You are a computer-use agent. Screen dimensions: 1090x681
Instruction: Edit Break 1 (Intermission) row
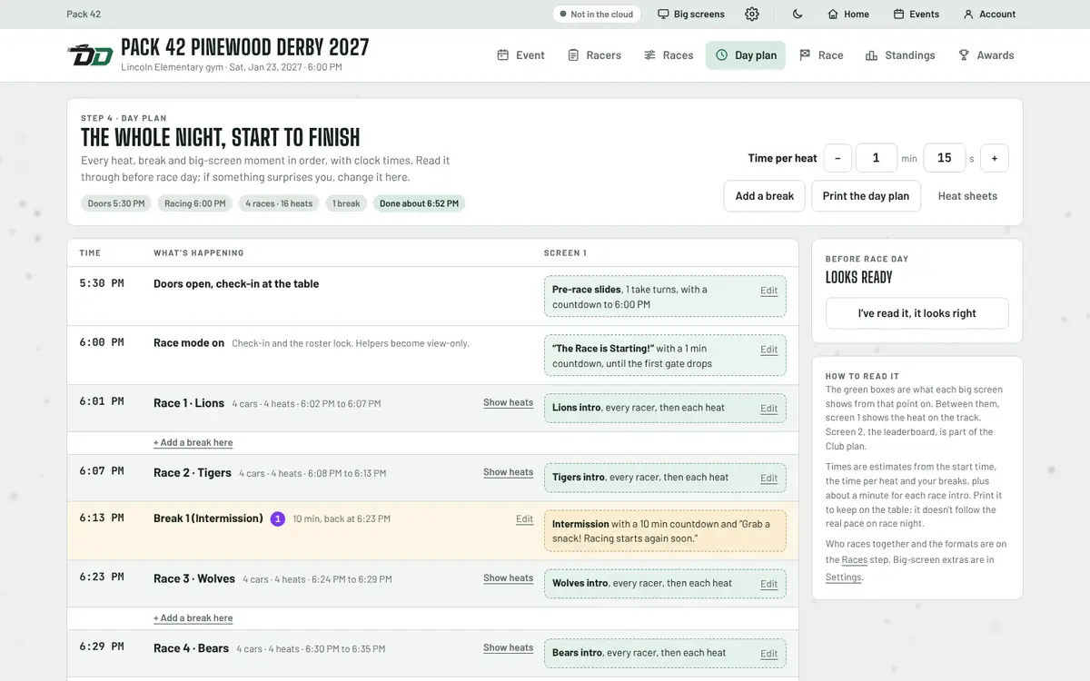coord(524,519)
